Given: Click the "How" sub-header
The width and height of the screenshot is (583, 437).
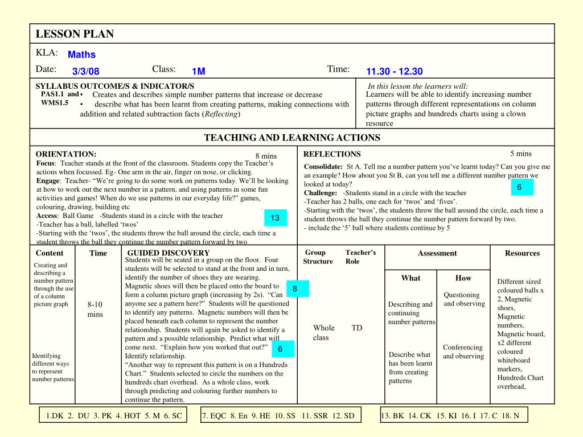Looking at the screenshot, I should point(463,278).
